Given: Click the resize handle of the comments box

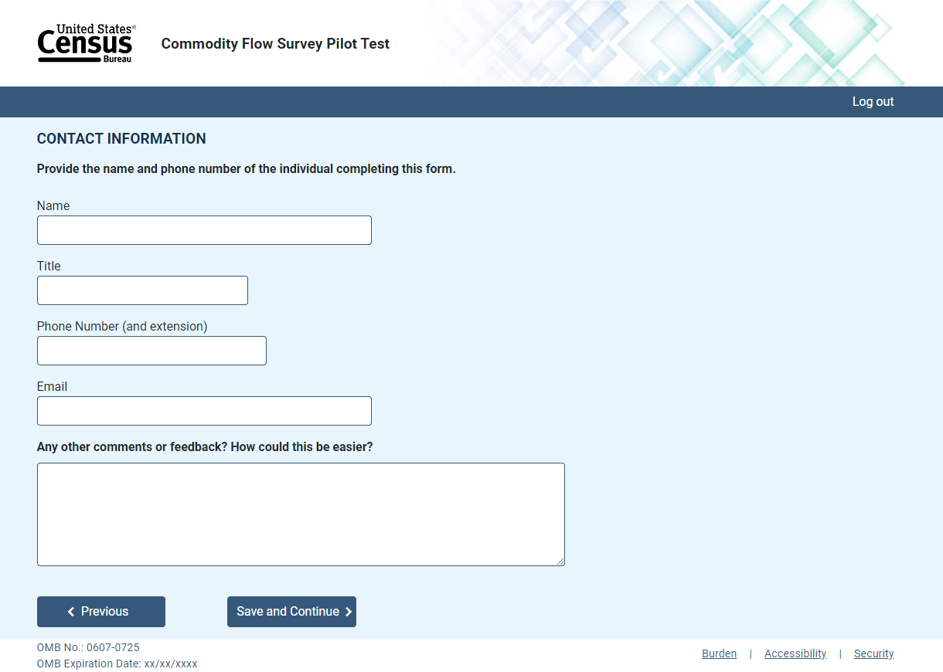Looking at the screenshot, I should tap(560, 561).
